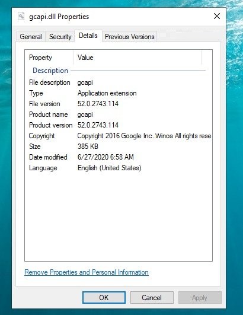Click the Value column header
The width and height of the screenshot is (243, 315).
[138, 58]
